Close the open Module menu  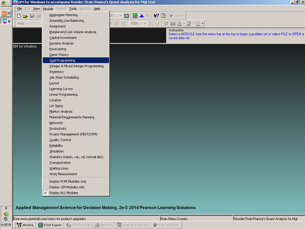click(x=48, y=9)
